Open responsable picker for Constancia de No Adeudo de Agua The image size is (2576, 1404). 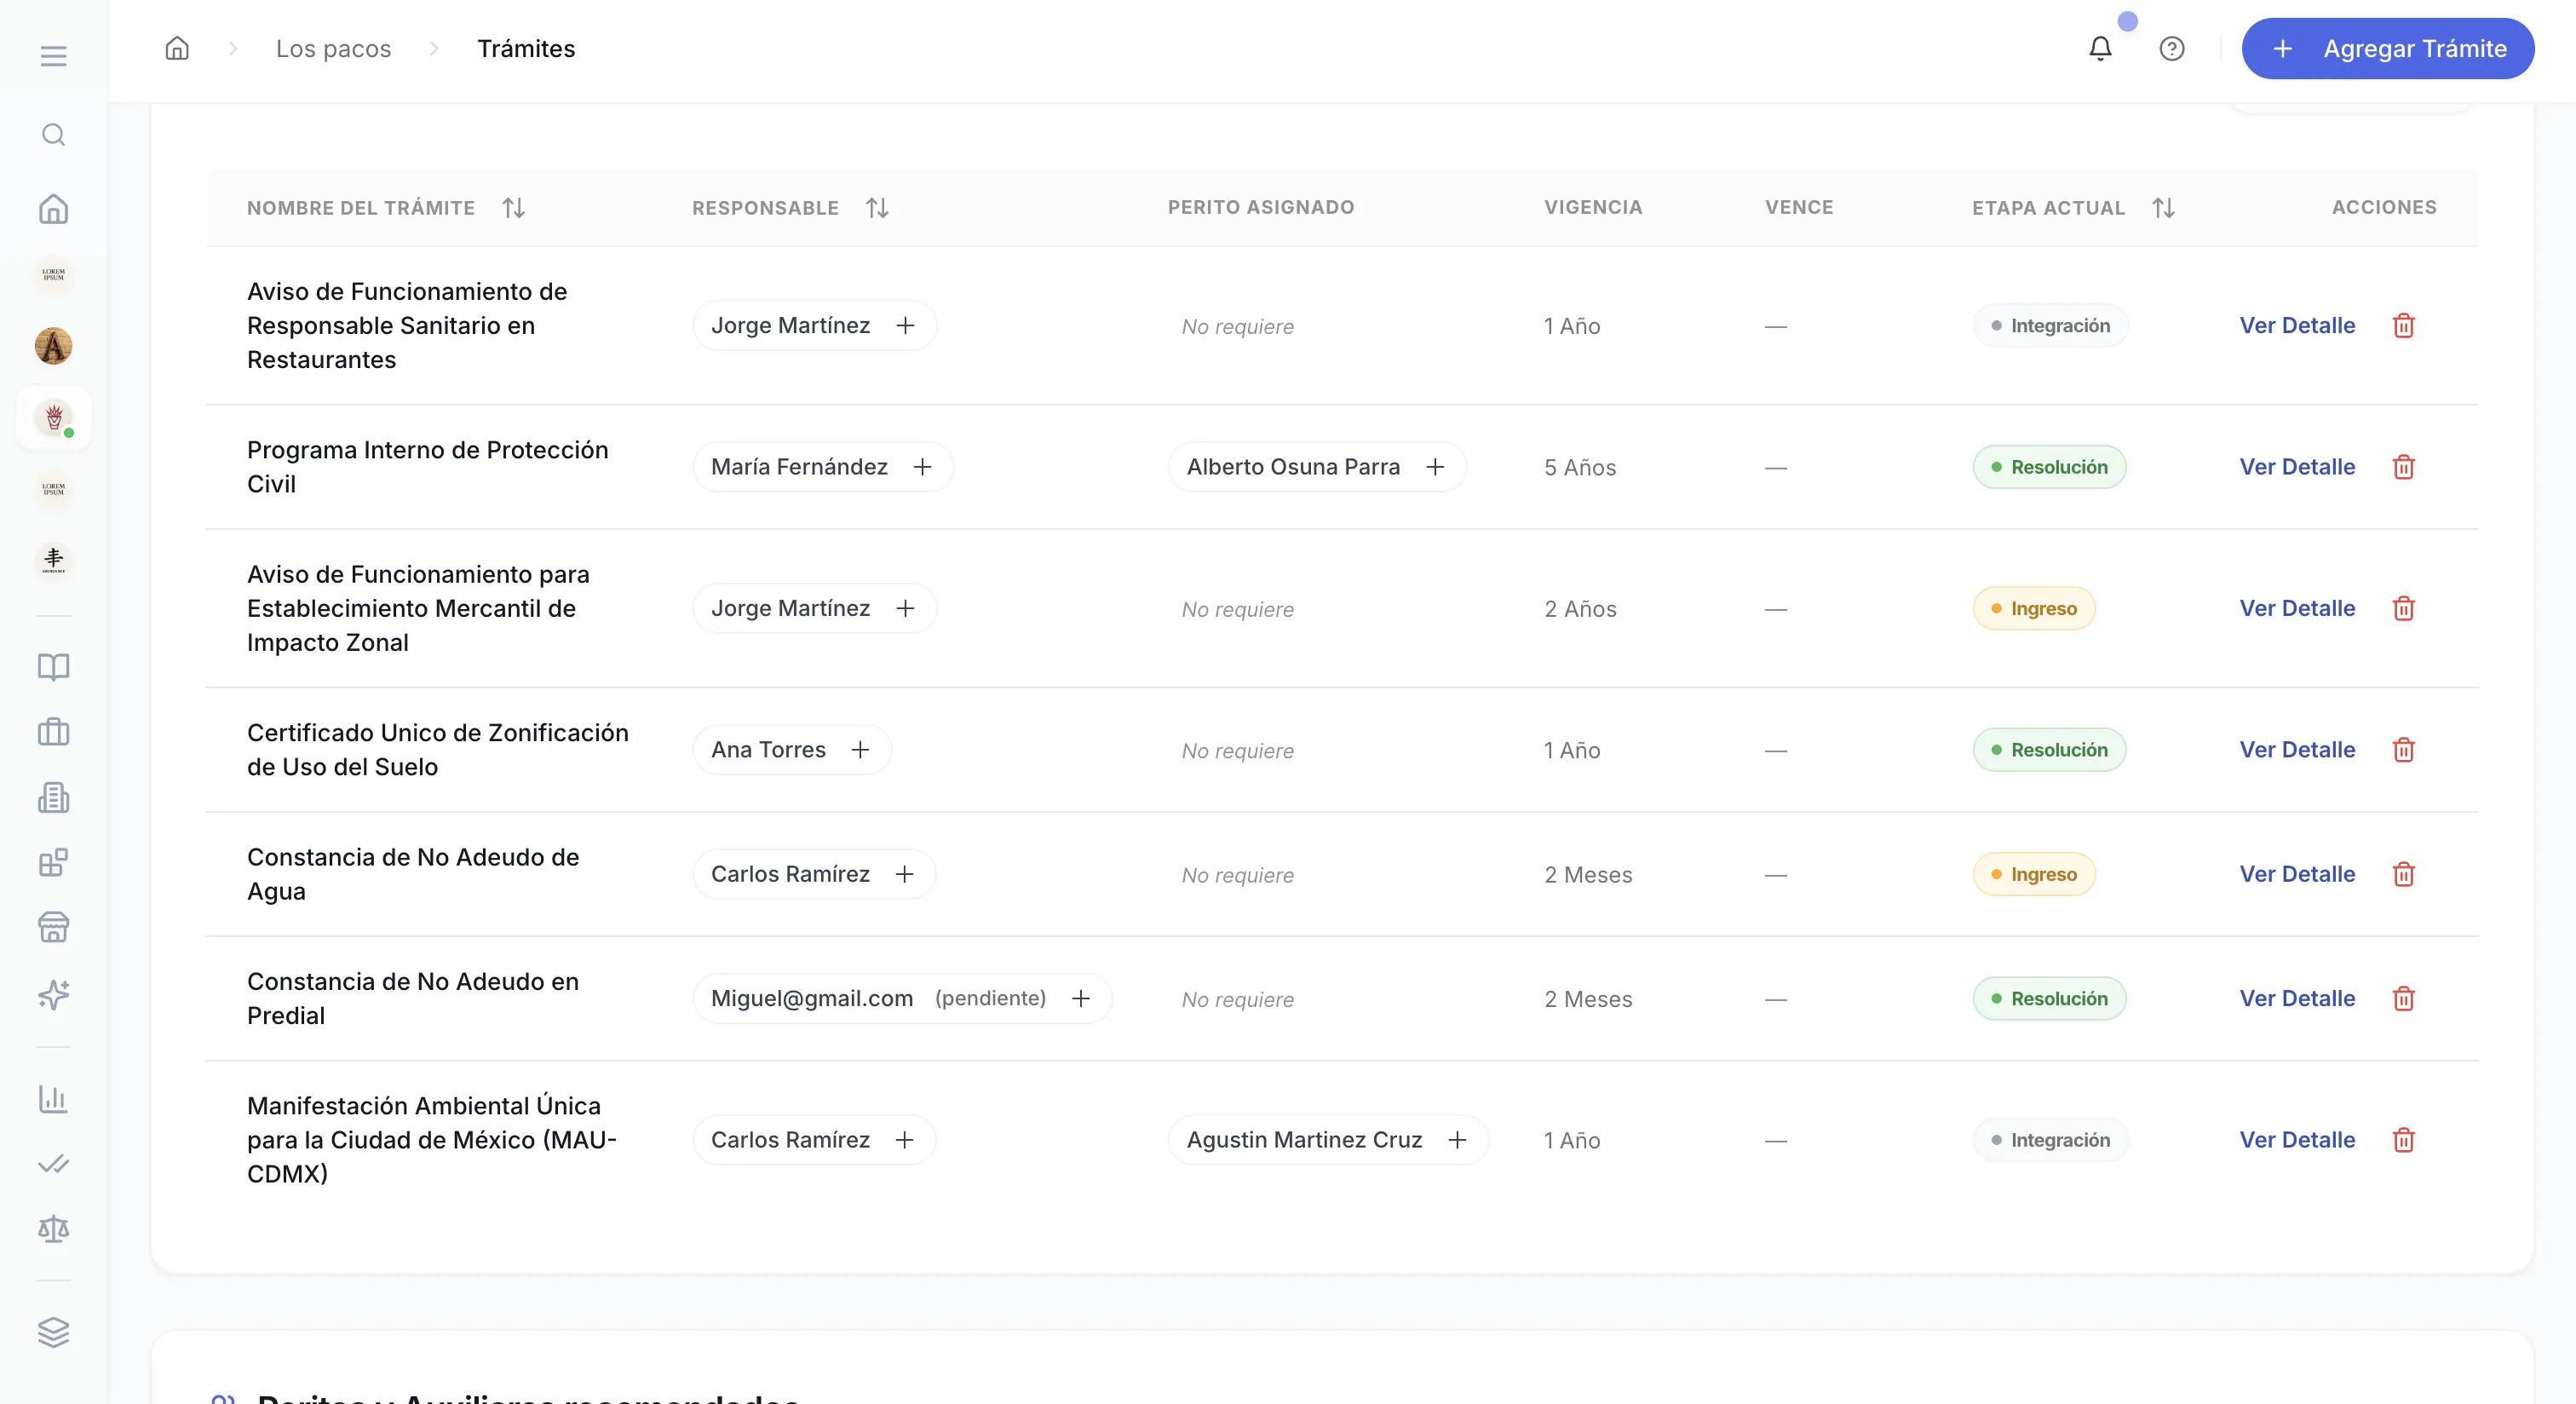905,874
